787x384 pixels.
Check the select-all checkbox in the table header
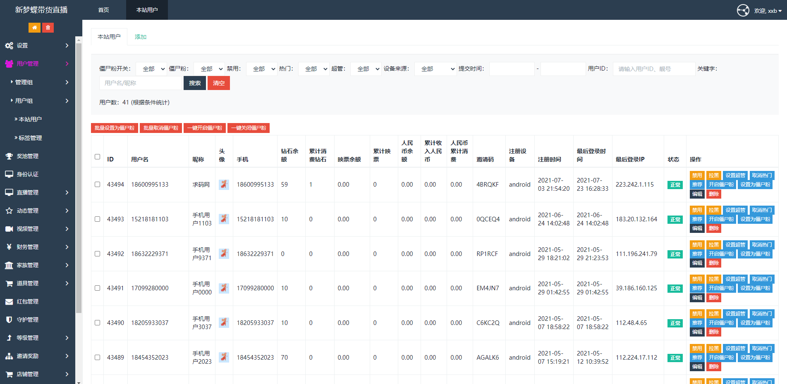tap(97, 156)
